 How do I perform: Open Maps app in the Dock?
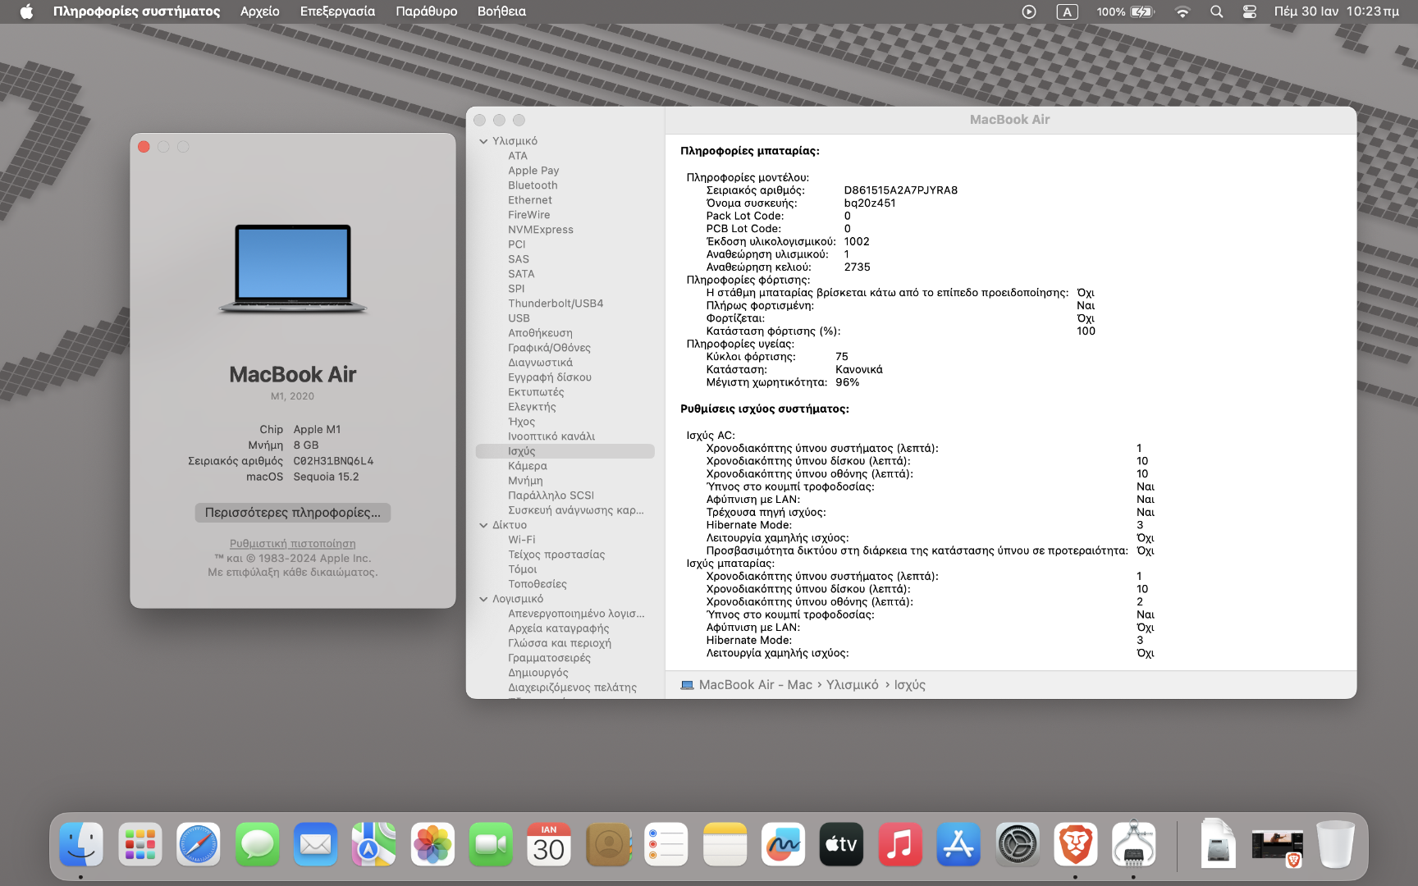[x=374, y=844]
